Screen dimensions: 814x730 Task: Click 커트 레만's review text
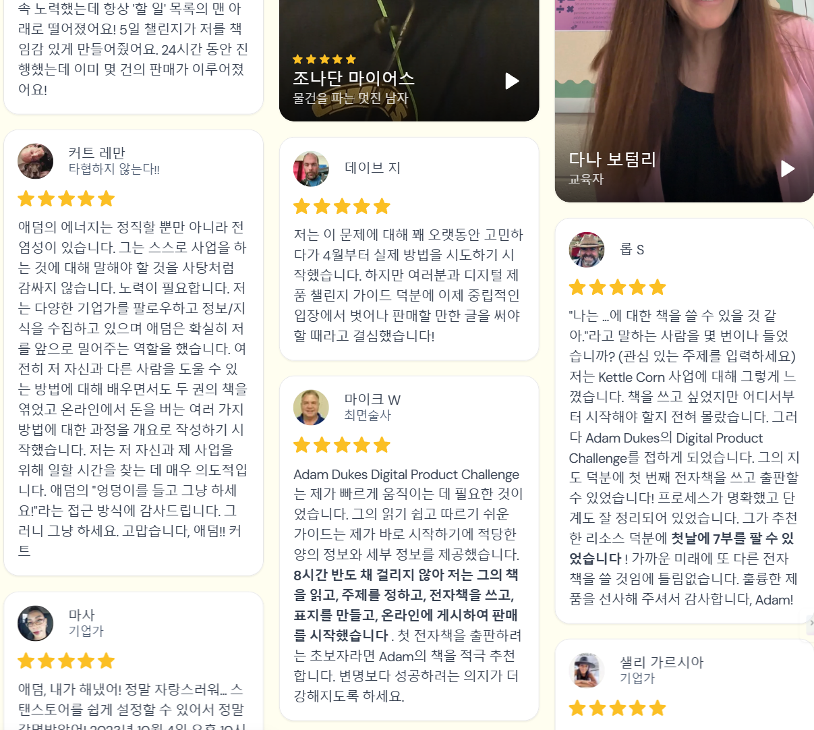click(134, 389)
